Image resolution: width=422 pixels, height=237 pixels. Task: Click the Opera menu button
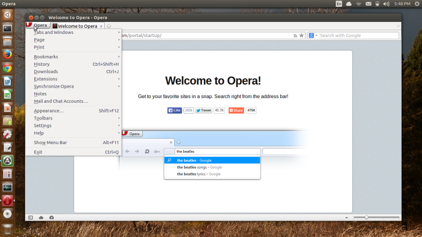[x=38, y=25]
